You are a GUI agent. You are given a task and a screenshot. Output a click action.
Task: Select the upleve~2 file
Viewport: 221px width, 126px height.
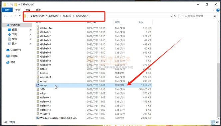pos(45,101)
